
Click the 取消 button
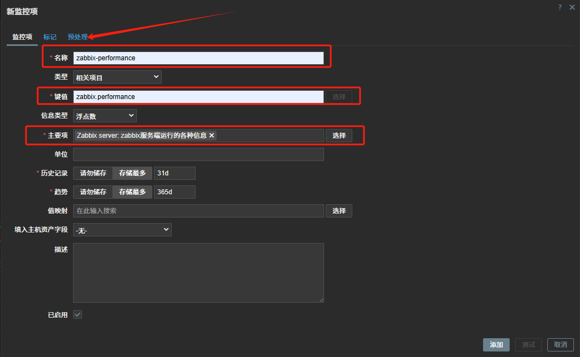point(561,345)
